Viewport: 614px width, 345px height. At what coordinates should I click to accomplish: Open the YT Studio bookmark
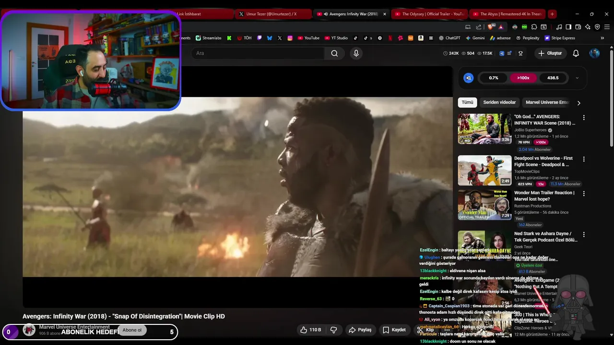pos(336,38)
